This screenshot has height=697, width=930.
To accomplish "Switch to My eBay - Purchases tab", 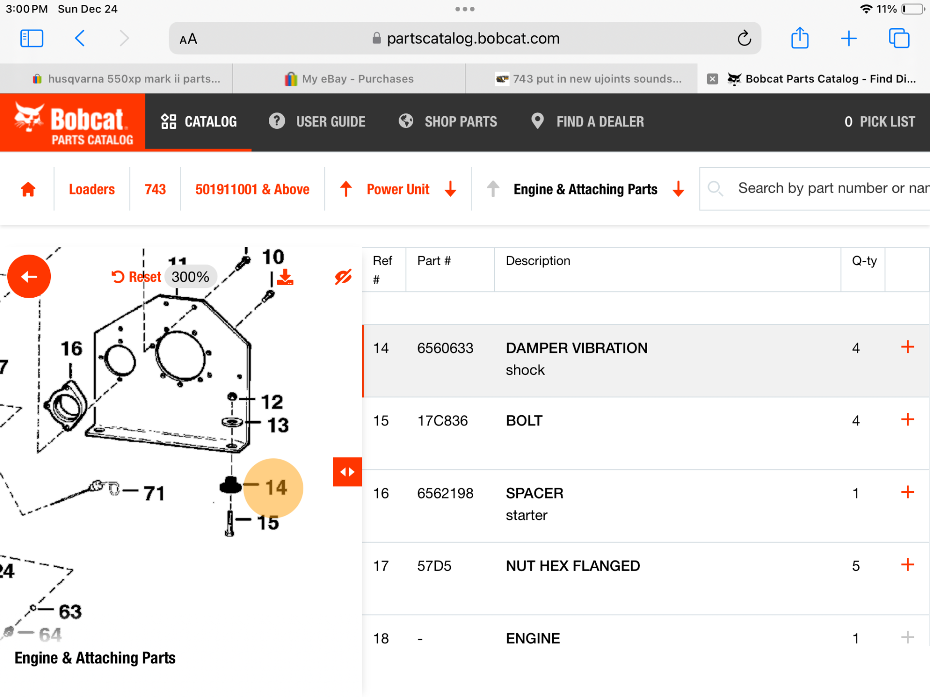I will 349,78.
